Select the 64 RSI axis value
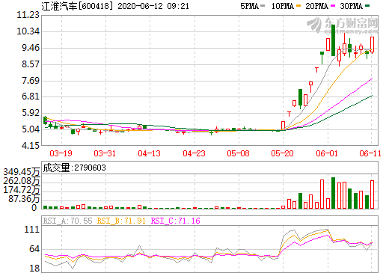This screenshot has width=389, height=273. coord(34,249)
